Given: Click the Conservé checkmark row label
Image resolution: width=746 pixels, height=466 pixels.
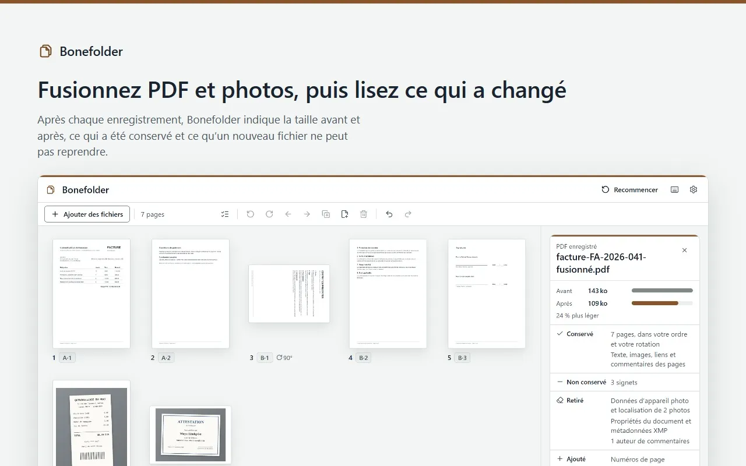Looking at the screenshot, I should 575,334.
